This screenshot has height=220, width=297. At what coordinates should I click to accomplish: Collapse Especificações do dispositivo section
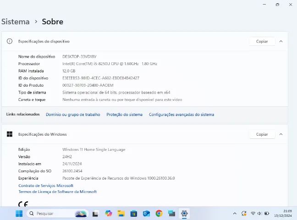[281, 41]
